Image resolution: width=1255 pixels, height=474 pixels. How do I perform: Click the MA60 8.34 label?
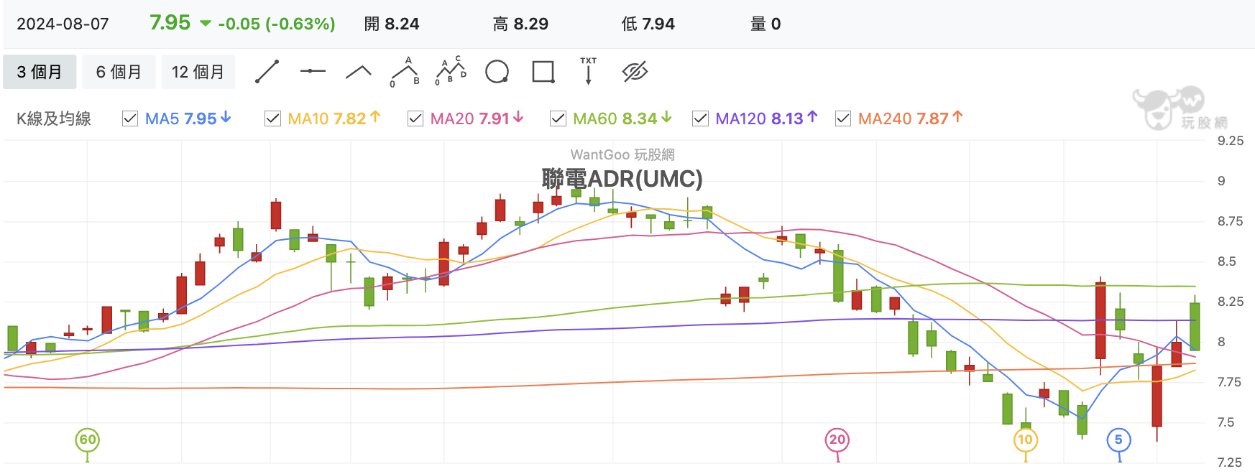622,118
